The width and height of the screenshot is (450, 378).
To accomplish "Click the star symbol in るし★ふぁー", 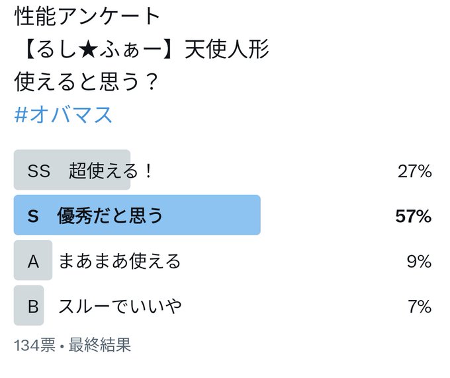I will pos(88,50).
